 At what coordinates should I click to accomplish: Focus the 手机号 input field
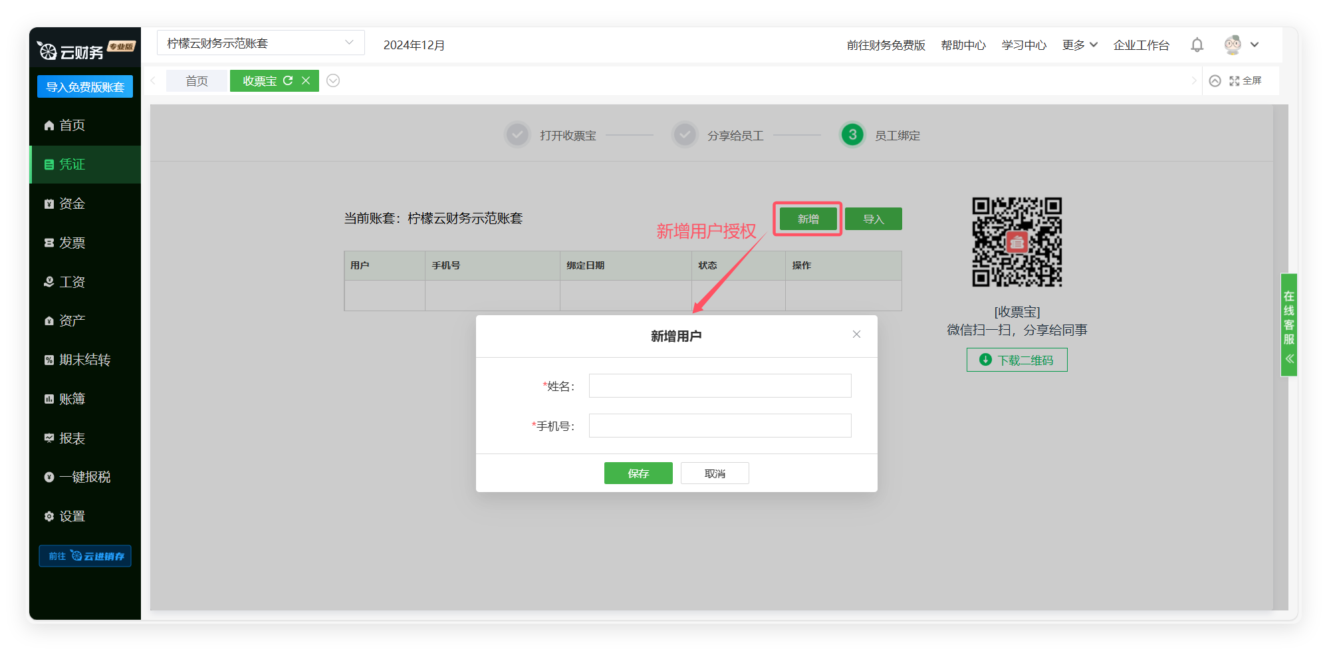tap(719, 426)
